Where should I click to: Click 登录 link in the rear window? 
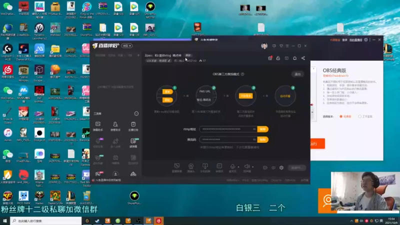point(344,40)
